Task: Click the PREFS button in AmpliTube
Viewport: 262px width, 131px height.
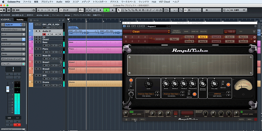Action: [134, 119]
